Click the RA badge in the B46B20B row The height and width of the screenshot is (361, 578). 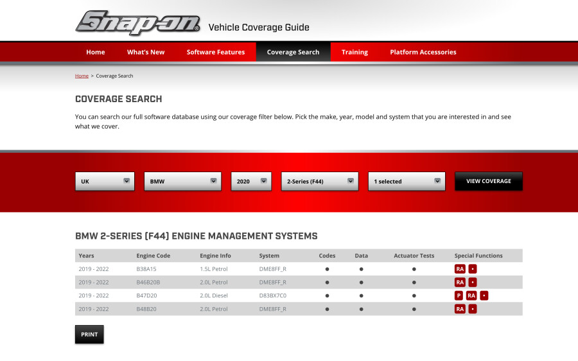pyautogui.click(x=460, y=282)
